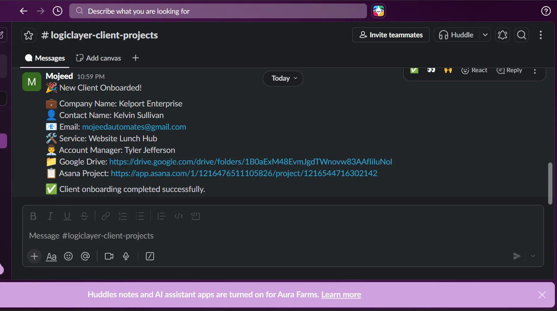Viewport: 557px width, 311px height.
Task: Open Mojeed's profile from avatar
Action: tap(32, 82)
